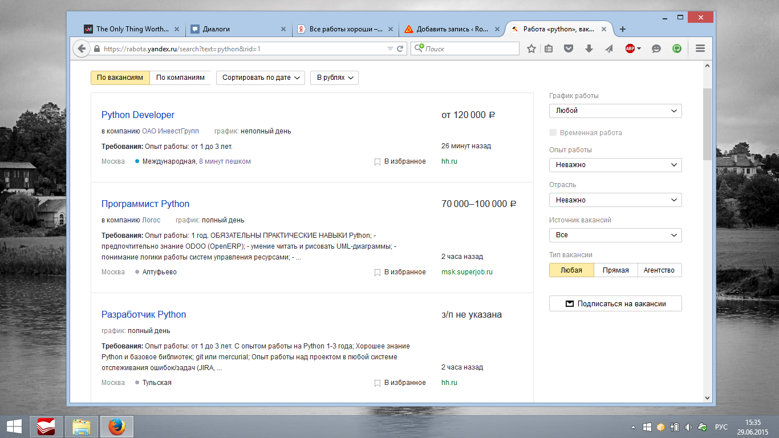The width and height of the screenshot is (779, 438).
Task: Open the Программист Python vacancy
Action: coord(145,204)
